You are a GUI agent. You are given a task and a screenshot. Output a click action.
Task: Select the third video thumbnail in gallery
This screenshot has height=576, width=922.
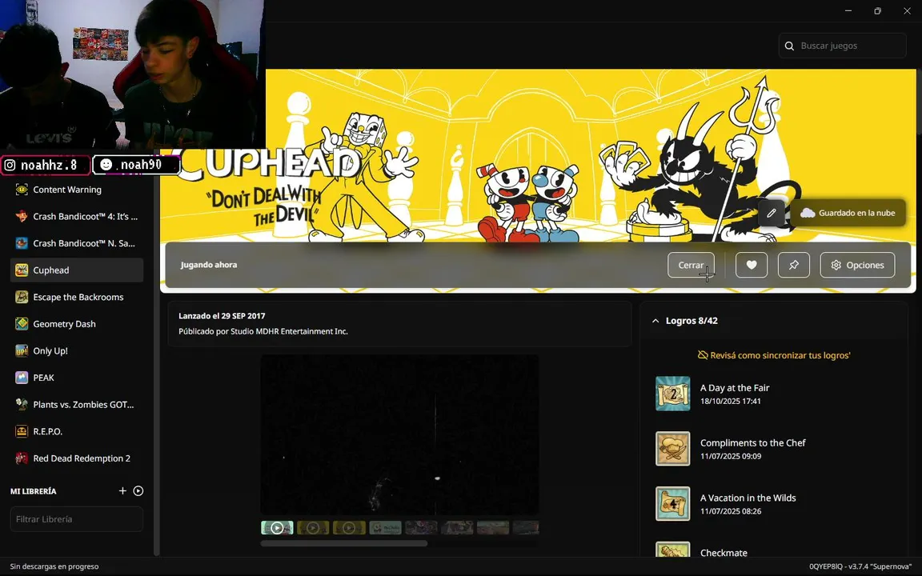[349, 528]
